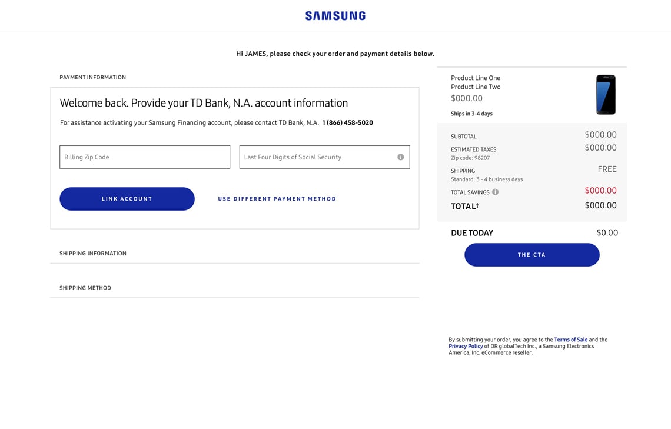Viewport: 671px width, 429px height.
Task: Click the Ships in 3-4 days label
Action: click(471, 114)
